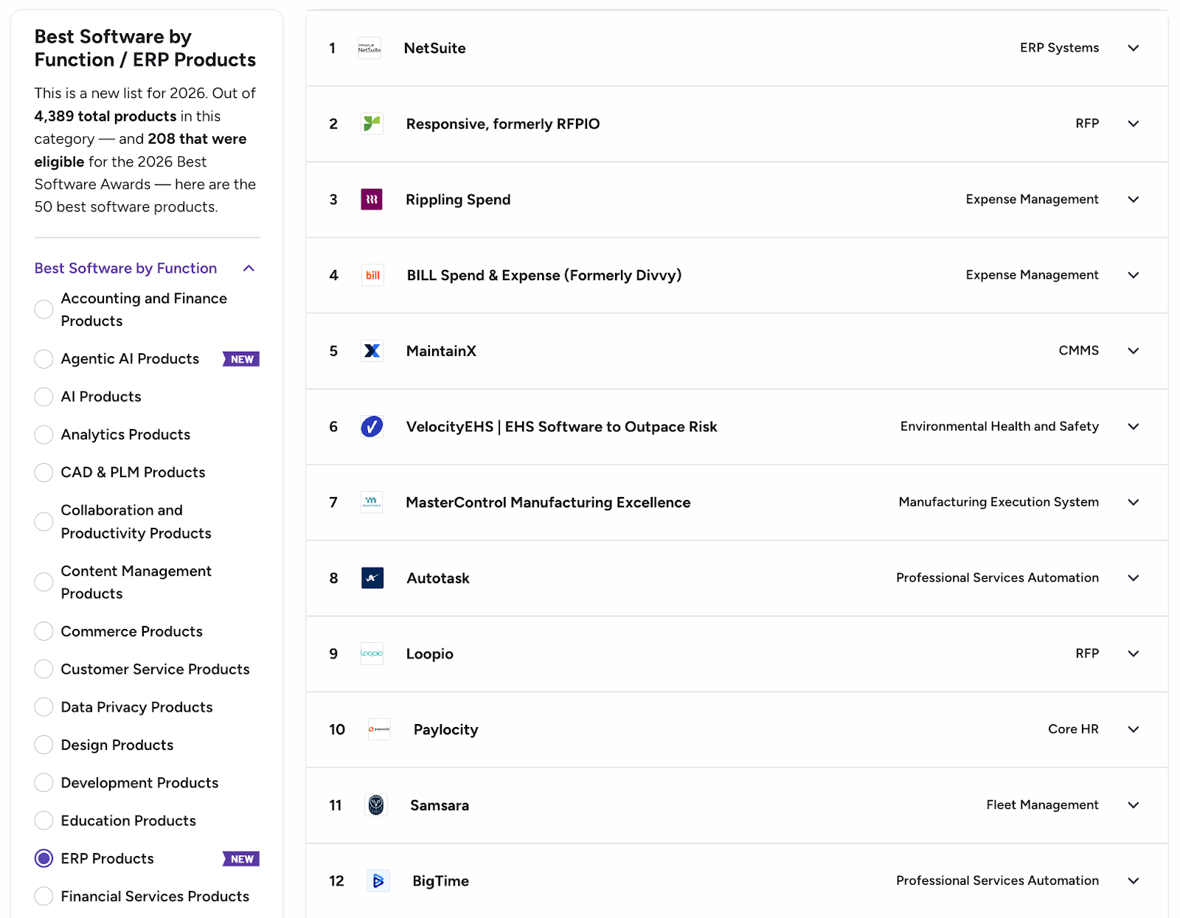Select the BILL Spend & Expense logo

(372, 275)
